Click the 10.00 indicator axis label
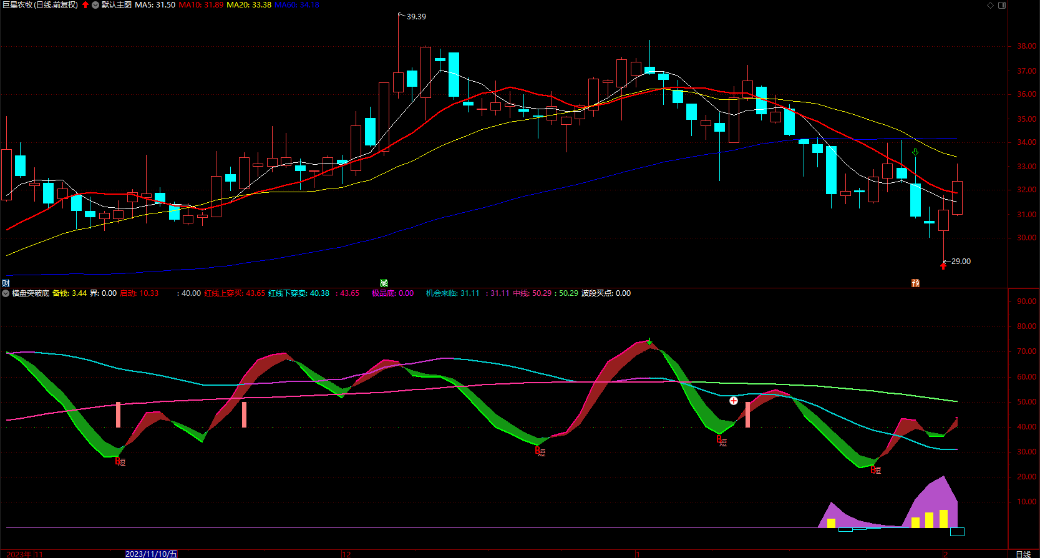Image resolution: width=1040 pixels, height=558 pixels. (1027, 502)
